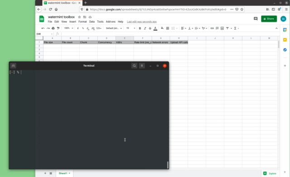The image size is (290, 177).
Task: Open the Help menu in Sheets
Action: coord(121,22)
